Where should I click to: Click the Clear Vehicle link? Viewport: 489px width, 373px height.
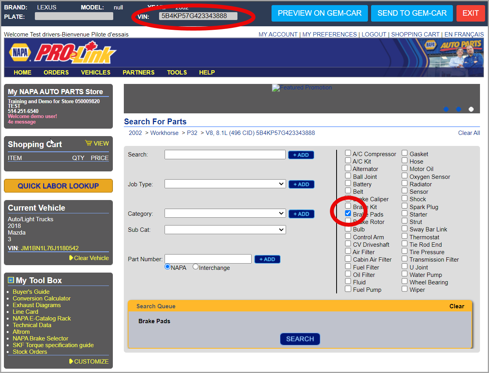click(x=91, y=258)
